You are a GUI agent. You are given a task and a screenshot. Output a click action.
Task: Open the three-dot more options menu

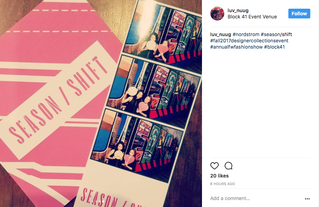pos(307,199)
